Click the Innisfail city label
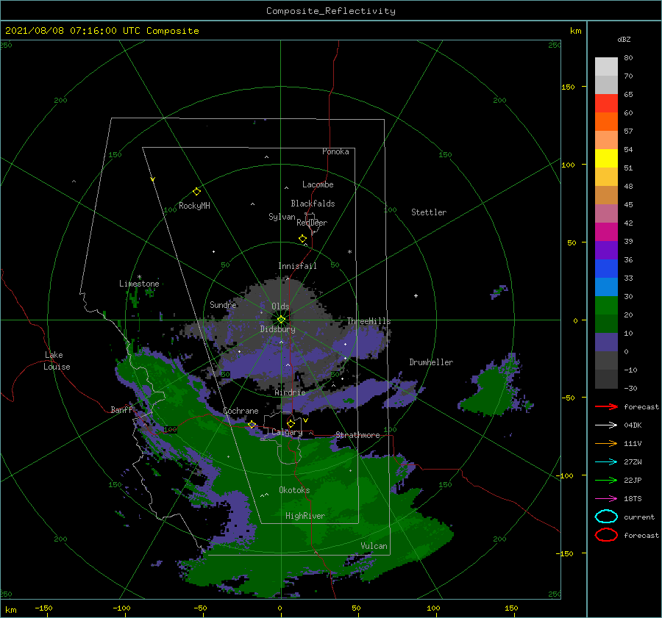 [297, 266]
